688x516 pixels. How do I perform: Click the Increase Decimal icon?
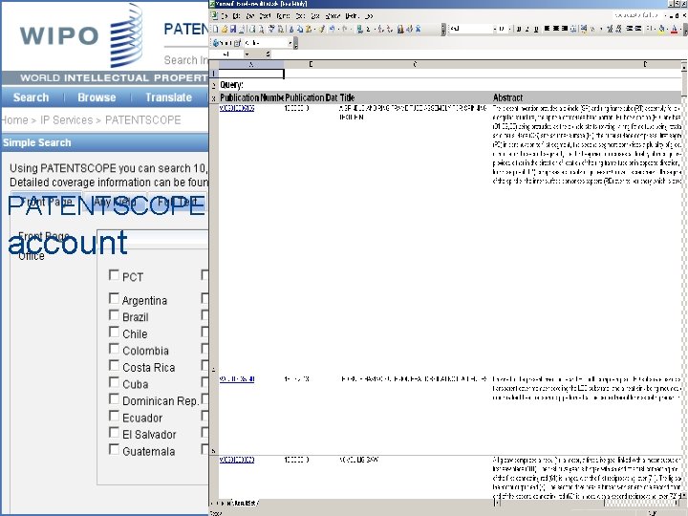click(x=610, y=29)
